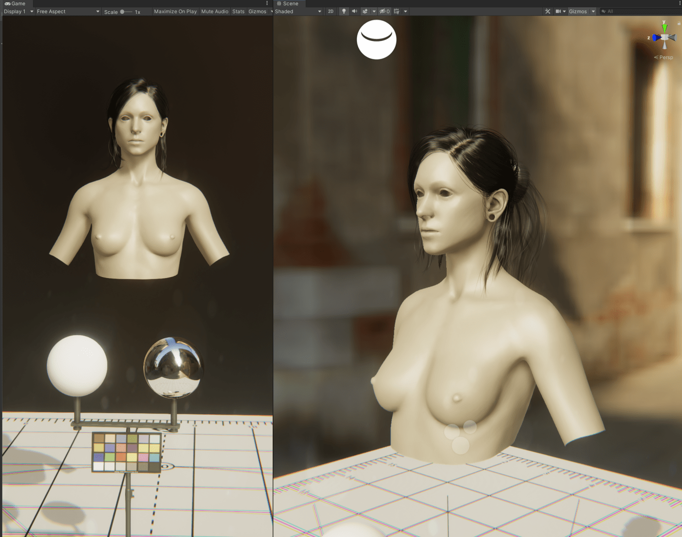This screenshot has width=682, height=537.
Task: Click the blue Z axis gizmo cone
Action: tap(656, 37)
